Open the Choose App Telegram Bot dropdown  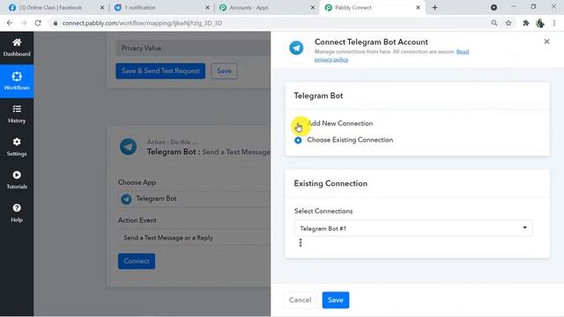194,199
